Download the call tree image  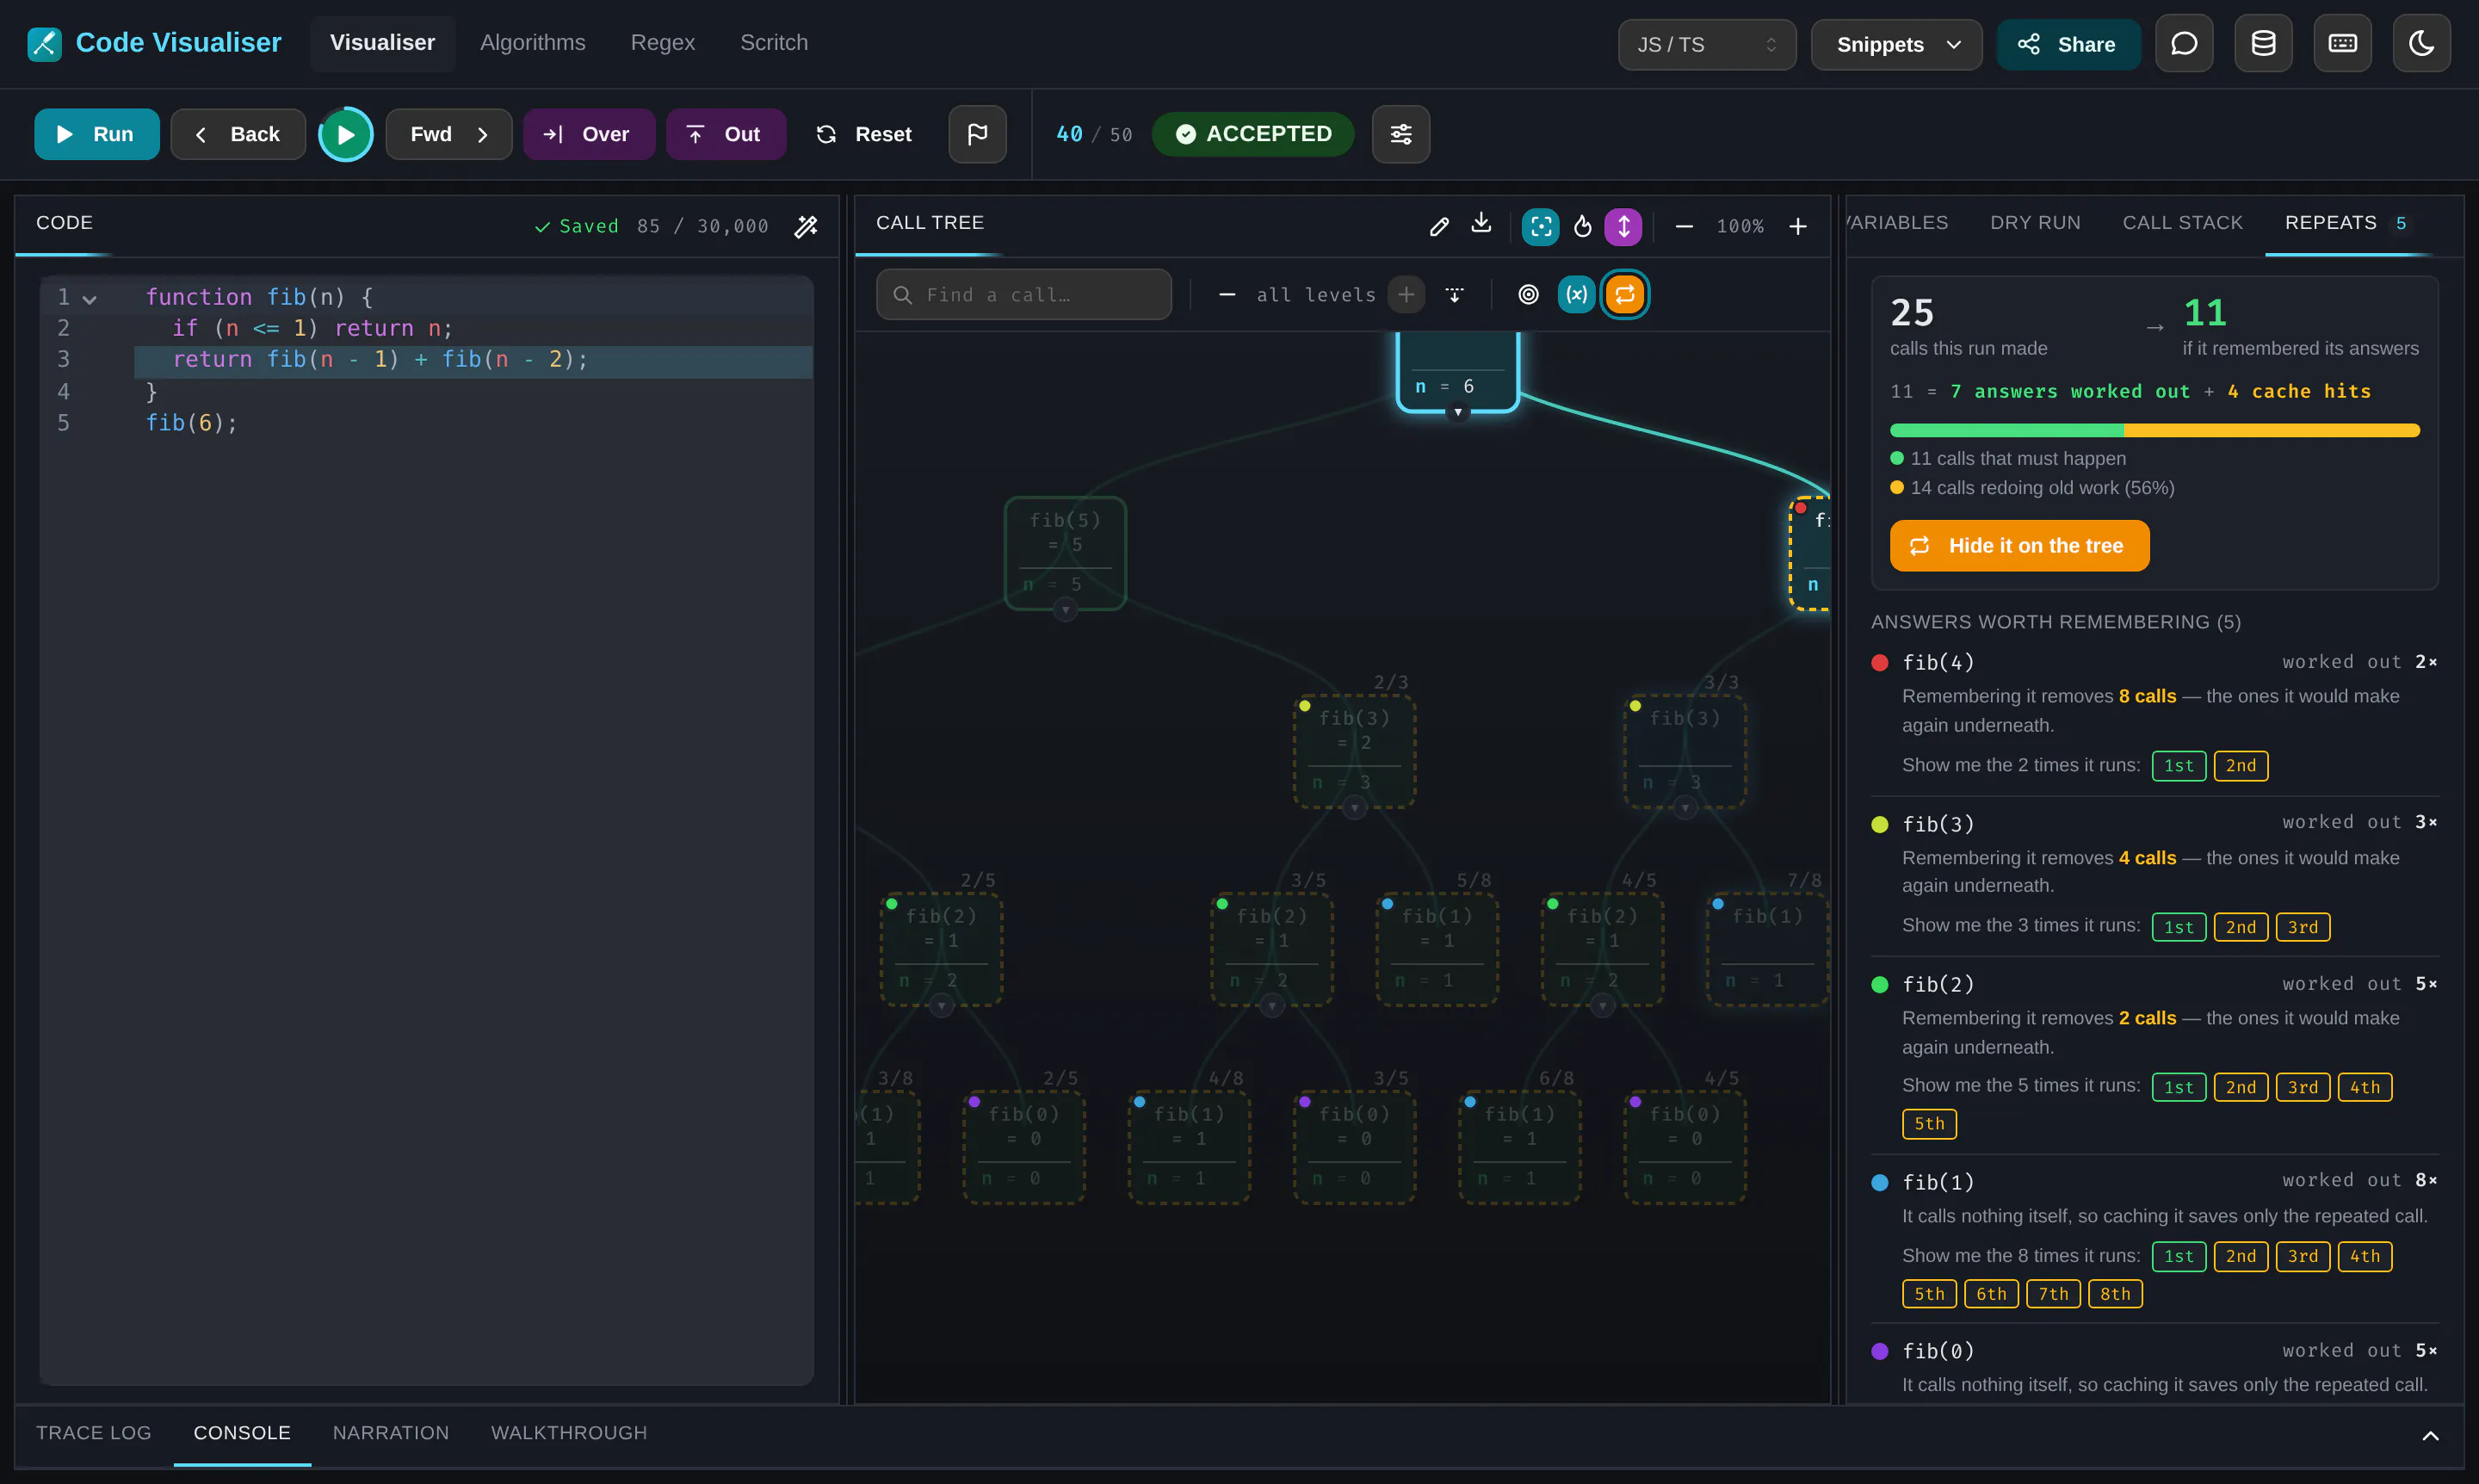click(x=1481, y=224)
